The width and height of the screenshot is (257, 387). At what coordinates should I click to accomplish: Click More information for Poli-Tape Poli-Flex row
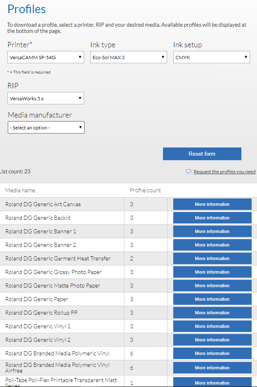click(212, 382)
